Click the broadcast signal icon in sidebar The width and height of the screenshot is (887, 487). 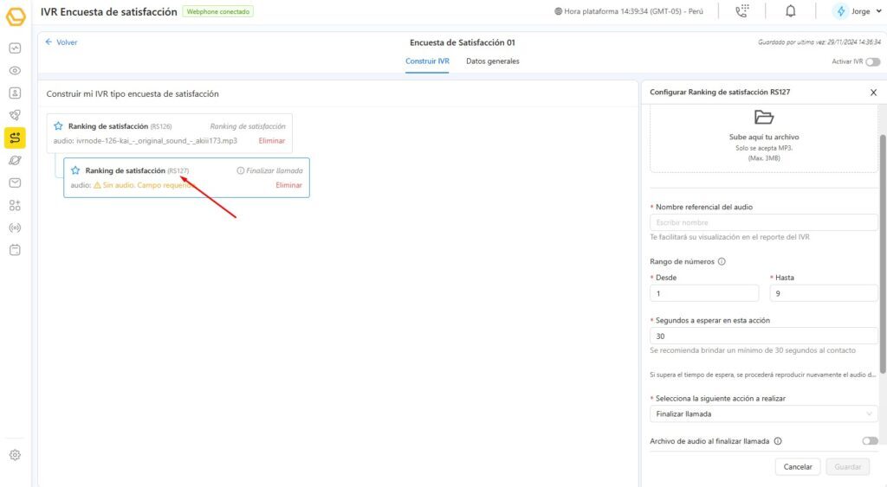pyautogui.click(x=15, y=228)
